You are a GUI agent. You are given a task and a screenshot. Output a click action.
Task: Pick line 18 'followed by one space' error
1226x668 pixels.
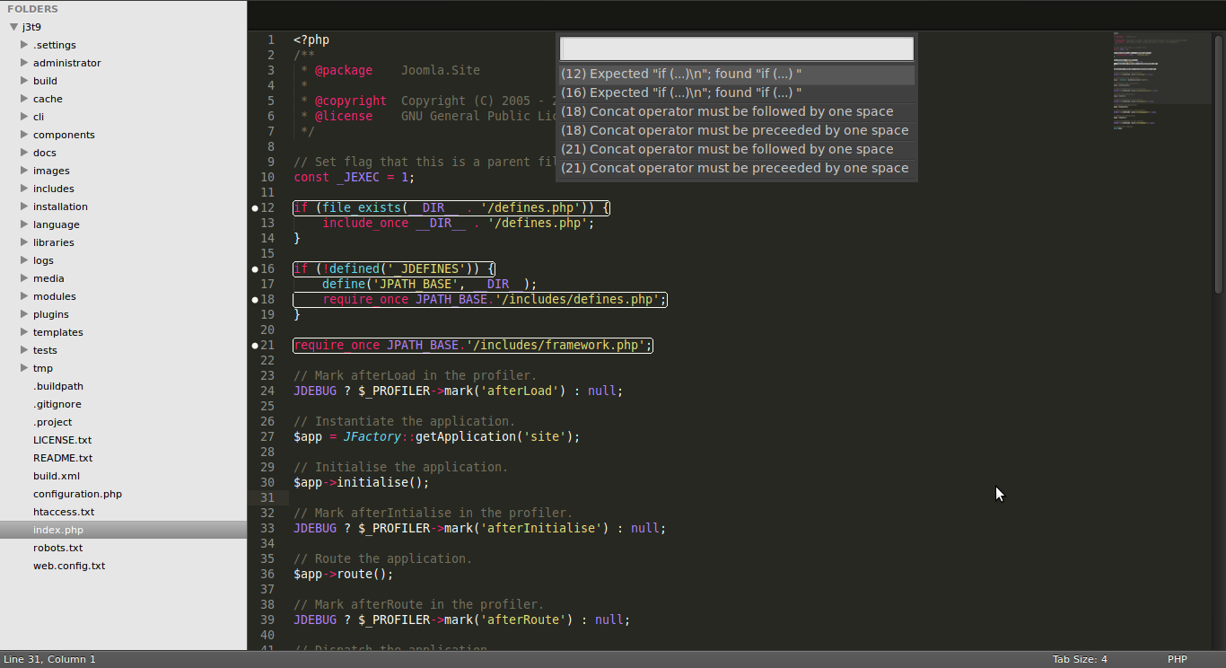(x=736, y=112)
